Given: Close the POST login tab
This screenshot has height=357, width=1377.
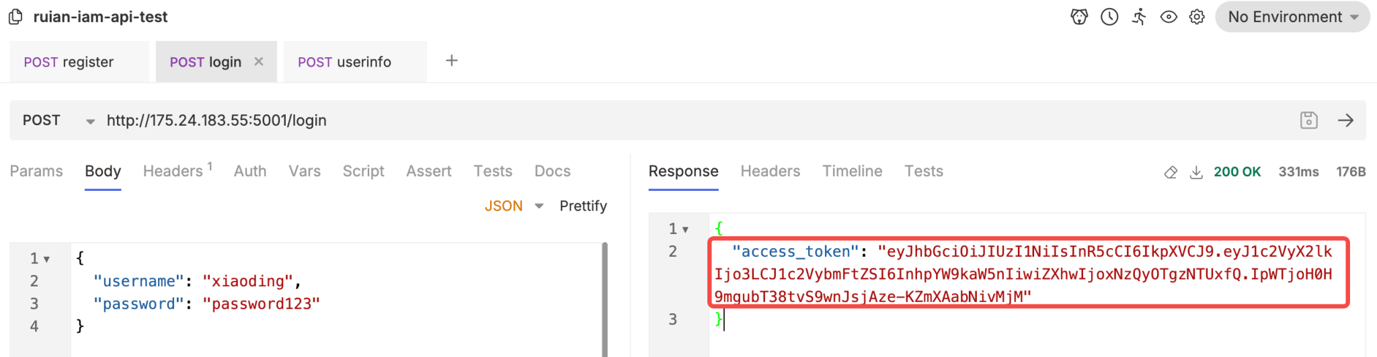Looking at the screenshot, I should pyautogui.click(x=259, y=61).
